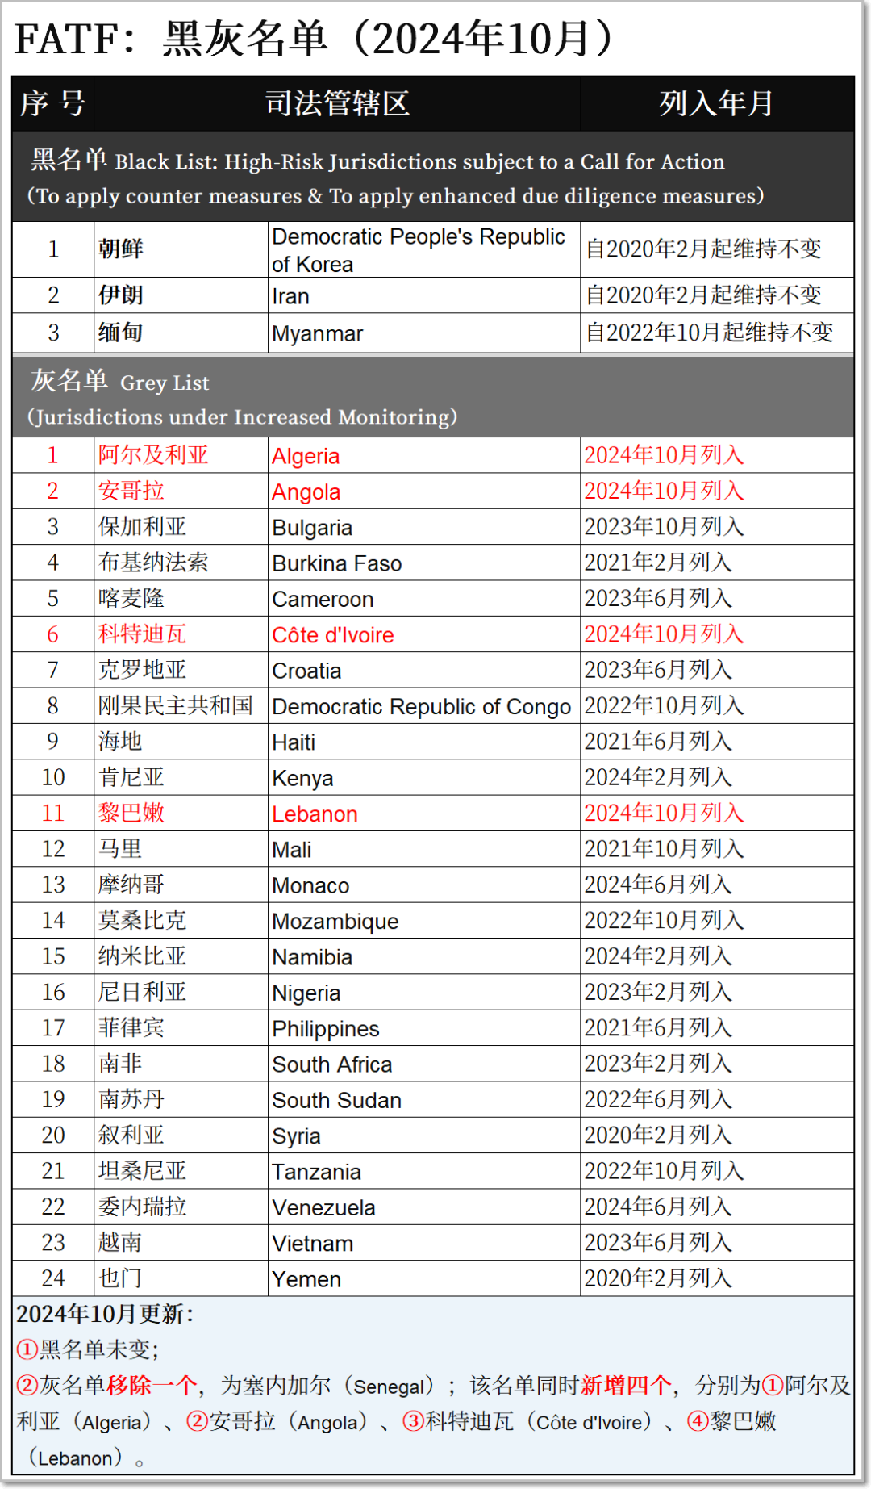Click the '南苏丹' cell

pyautogui.click(x=181, y=1099)
